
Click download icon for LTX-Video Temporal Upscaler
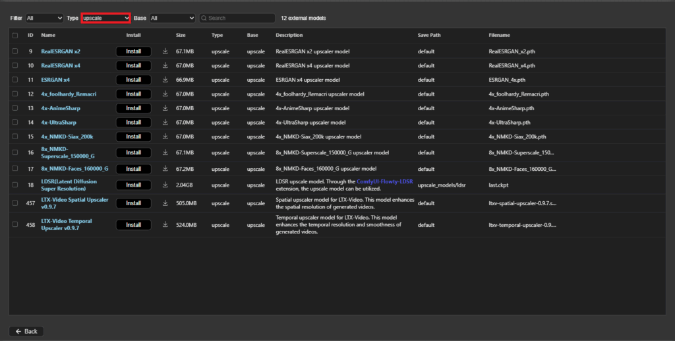pyautogui.click(x=165, y=224)
